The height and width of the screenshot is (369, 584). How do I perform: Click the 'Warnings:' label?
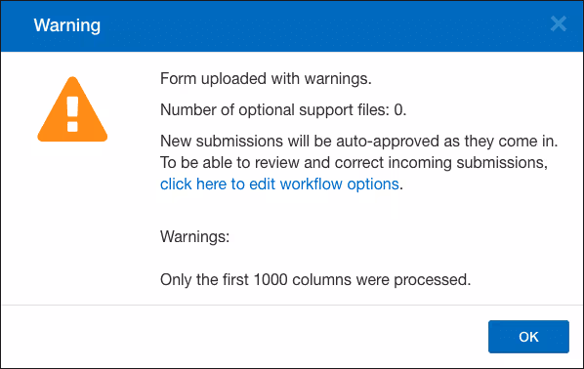coord(194,237)
